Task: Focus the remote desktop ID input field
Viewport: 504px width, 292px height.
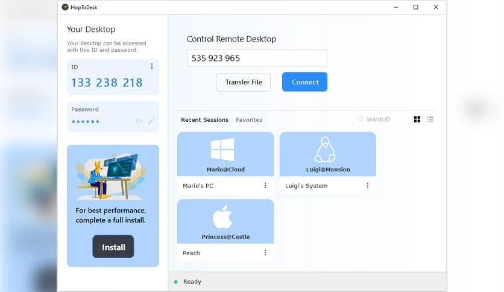Action: [x=257, y=58]
